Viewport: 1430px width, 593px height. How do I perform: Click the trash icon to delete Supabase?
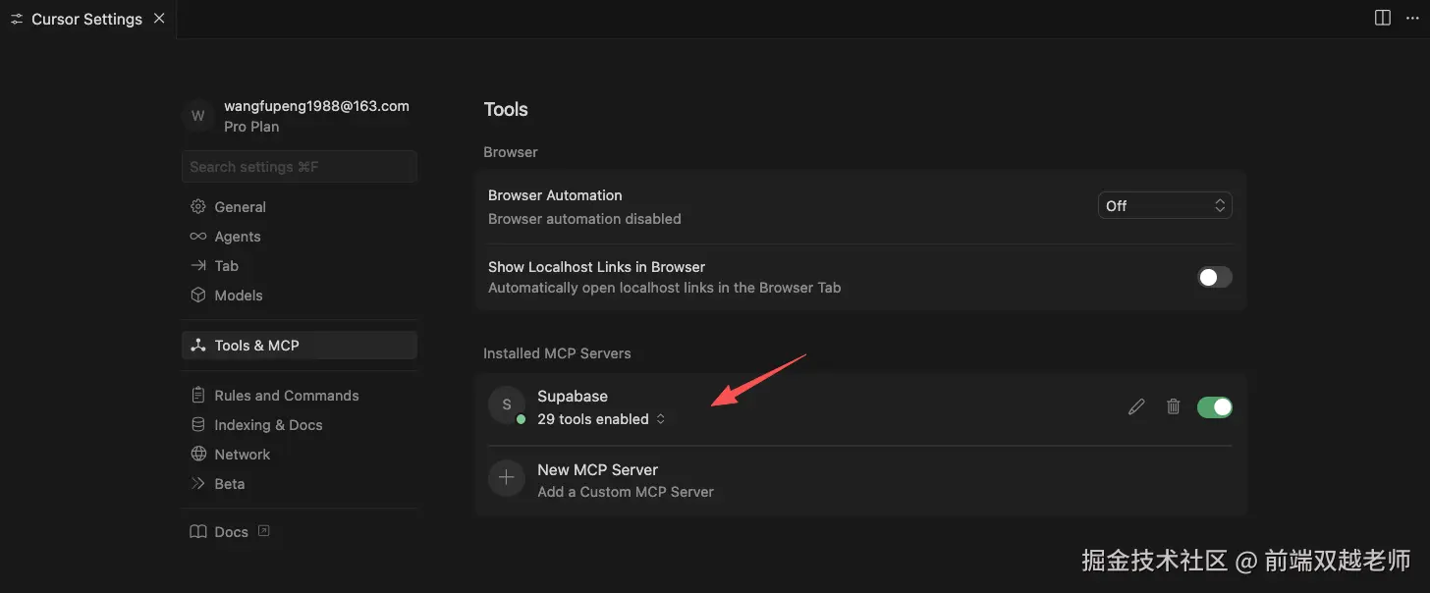tap(1173, 406)
